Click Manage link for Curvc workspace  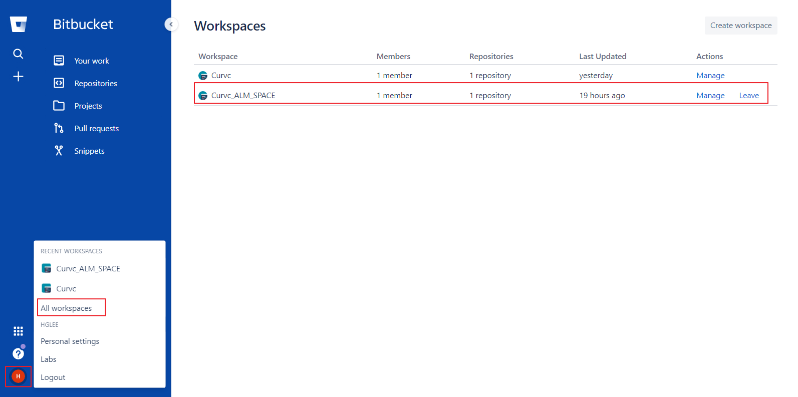(x=710, y=76)
